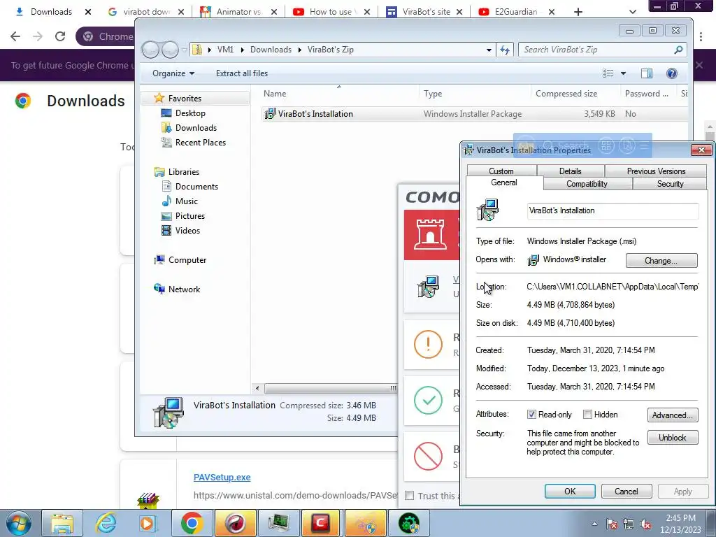Image resolution: width=716 pixels, height=537 pixels.
Task: Click the green checkmark allow icon
Action: coord(428,400)
